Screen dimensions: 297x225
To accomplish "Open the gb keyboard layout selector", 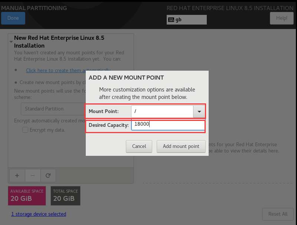I will tap(186, 20).
